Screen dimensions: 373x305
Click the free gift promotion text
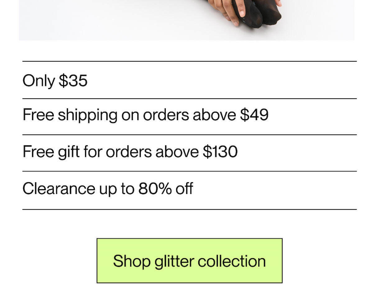tap(130, 152)
